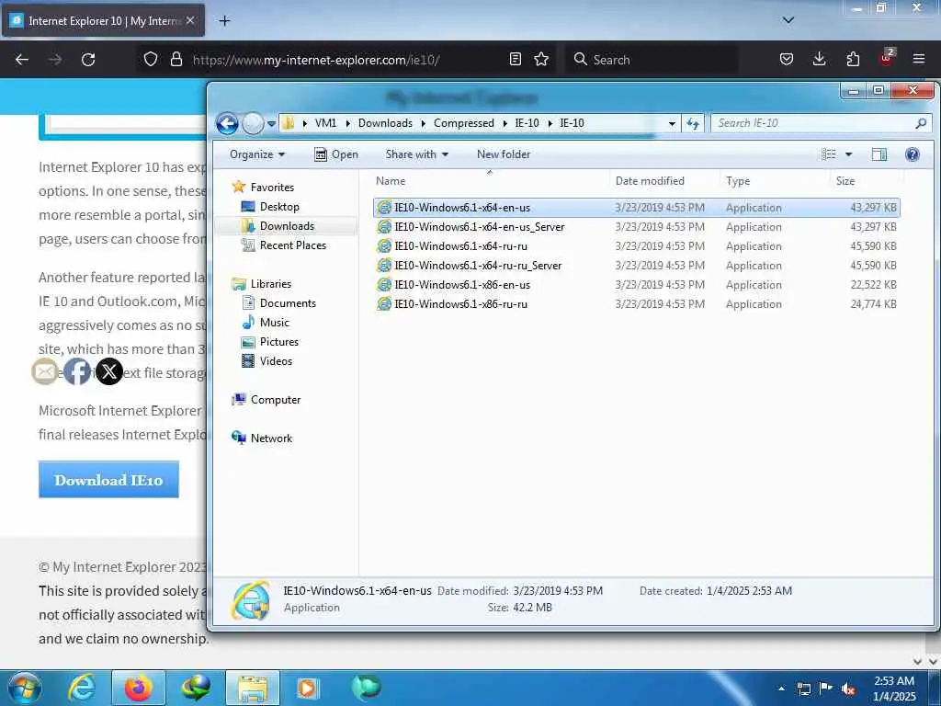The width and height of the screenshot is (941, 706).
Task: Open Computer in navigation pane
Action: 276,400
